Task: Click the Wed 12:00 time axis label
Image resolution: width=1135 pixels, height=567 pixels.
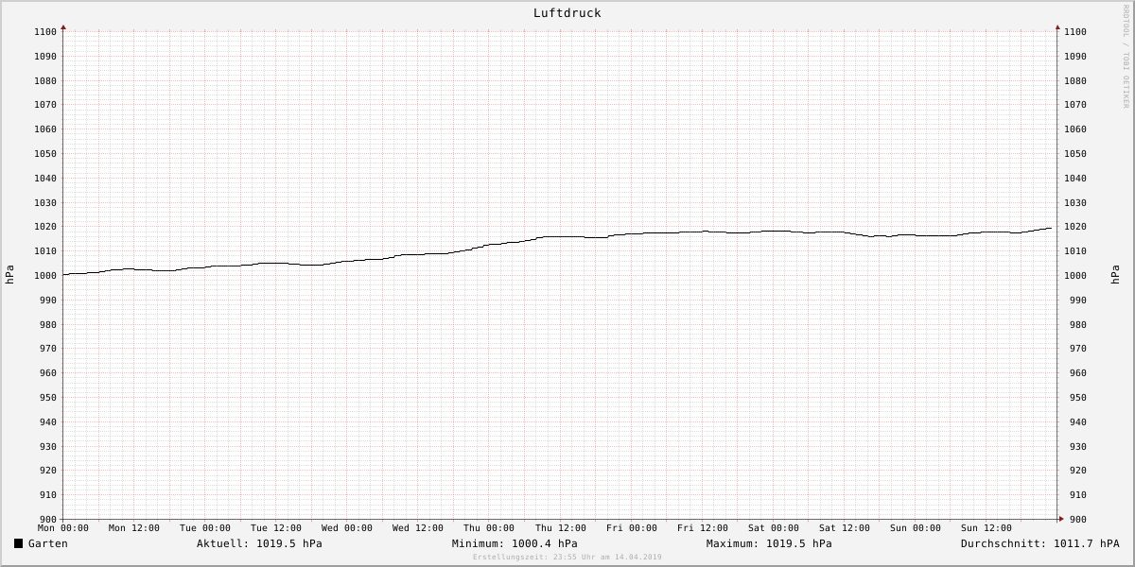Action: (x=418, y=528)
